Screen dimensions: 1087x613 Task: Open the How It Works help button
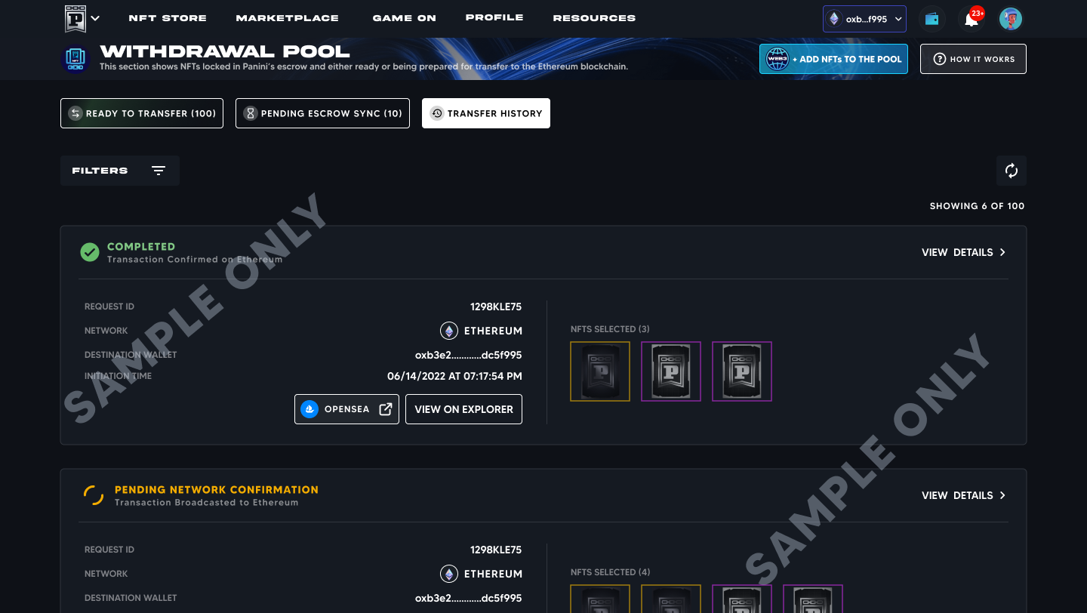973,59
